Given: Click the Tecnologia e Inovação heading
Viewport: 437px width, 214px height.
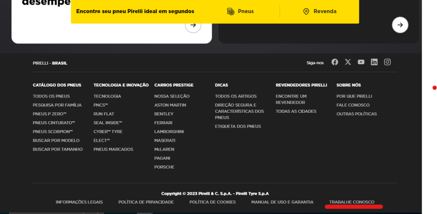Looking at the screenshot, I should (121, 85).
